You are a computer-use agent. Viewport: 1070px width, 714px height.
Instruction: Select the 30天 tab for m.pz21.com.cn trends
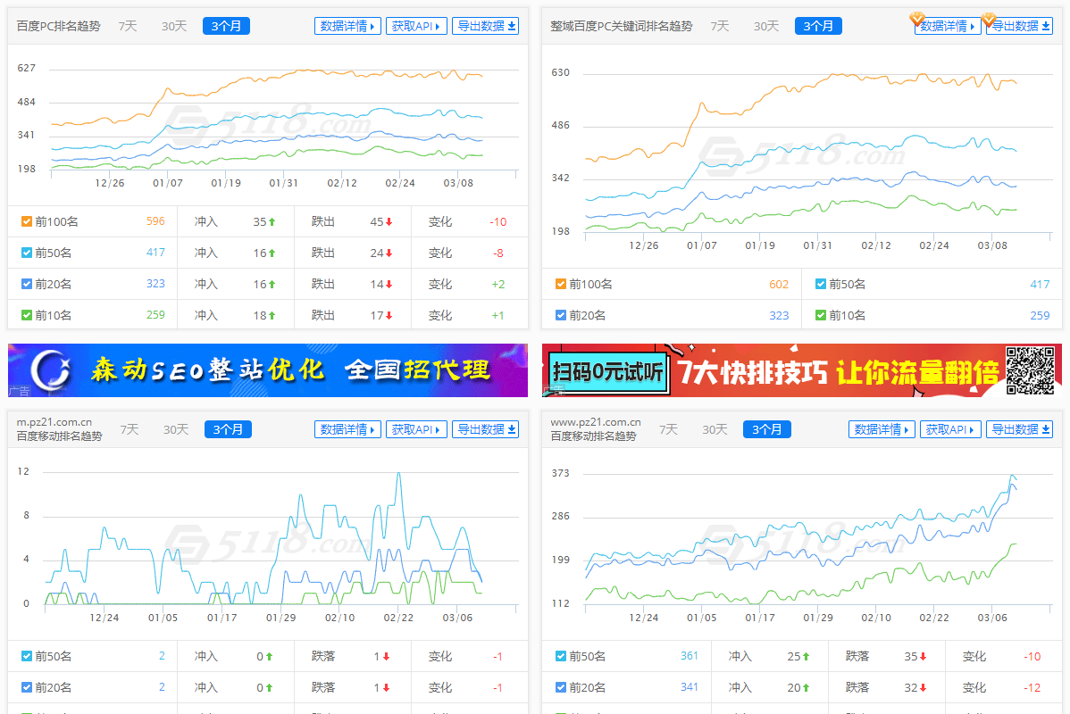click(x=175, y=429)
